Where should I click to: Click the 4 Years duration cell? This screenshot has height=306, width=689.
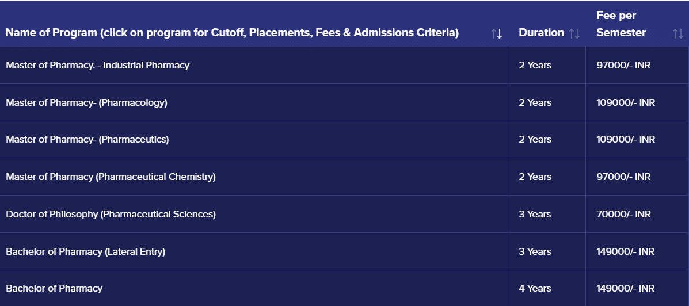[x=535, y=288]
